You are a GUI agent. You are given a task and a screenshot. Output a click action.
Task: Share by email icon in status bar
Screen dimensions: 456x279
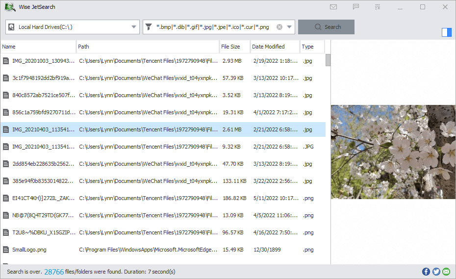[x=446, y=272]
